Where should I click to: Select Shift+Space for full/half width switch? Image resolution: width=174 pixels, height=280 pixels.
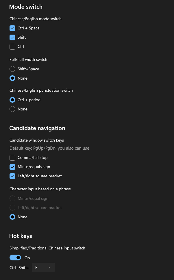(12, 69)
